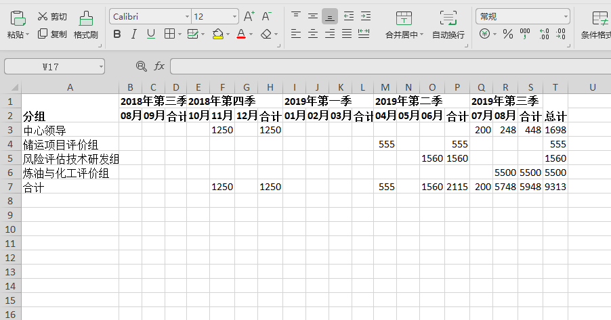Select column U header
611x320 pixels.
(x=592, y=87)
